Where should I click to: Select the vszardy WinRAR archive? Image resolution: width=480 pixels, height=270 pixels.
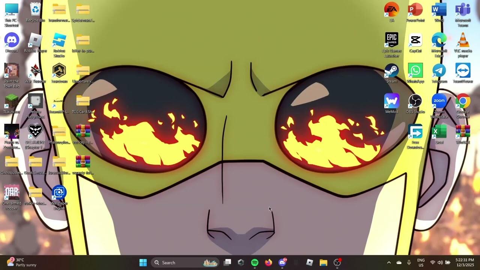(x=83, y=165)
